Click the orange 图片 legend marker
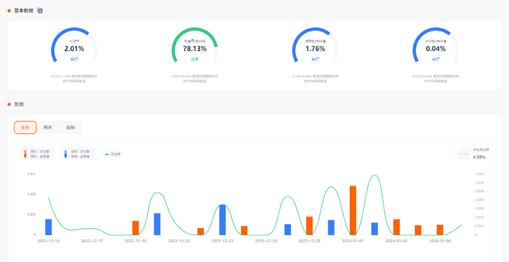This screenshot has width=509, height=262. [27, 153]
